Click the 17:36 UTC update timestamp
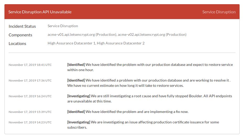243x137 pixels. point(30,81)
